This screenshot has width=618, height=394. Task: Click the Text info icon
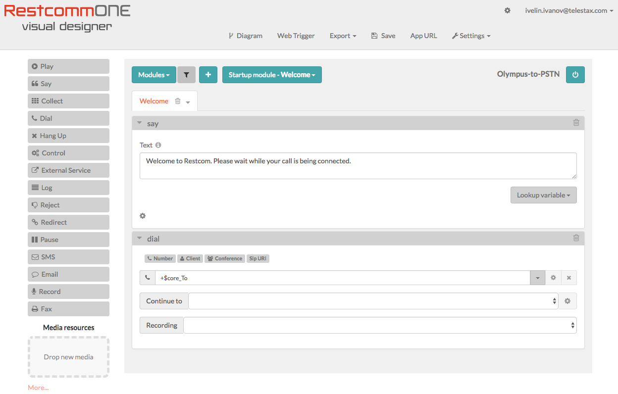click(x=158, y=145)
